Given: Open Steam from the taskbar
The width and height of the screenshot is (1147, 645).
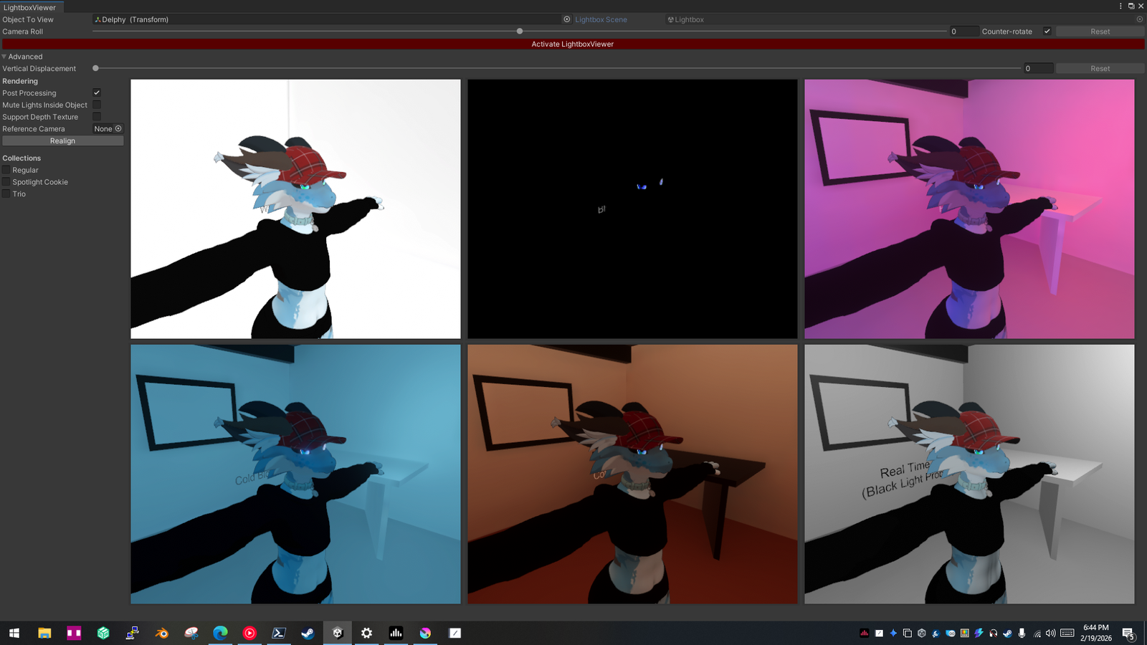Looking at the screenshot, I should click(x=308, y=633).
